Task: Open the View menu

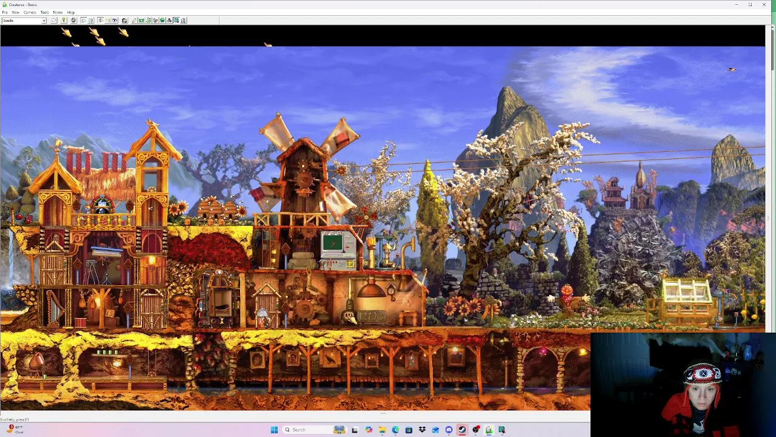Action: coord(16,12)
